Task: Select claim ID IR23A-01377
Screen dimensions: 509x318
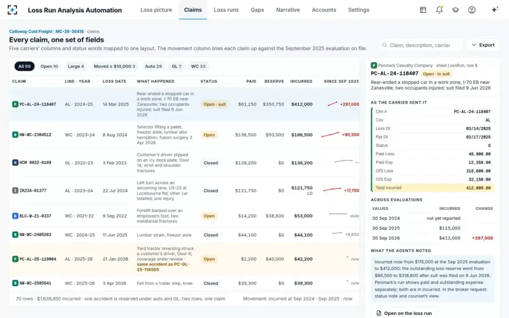Action: (x=33, y=191)
